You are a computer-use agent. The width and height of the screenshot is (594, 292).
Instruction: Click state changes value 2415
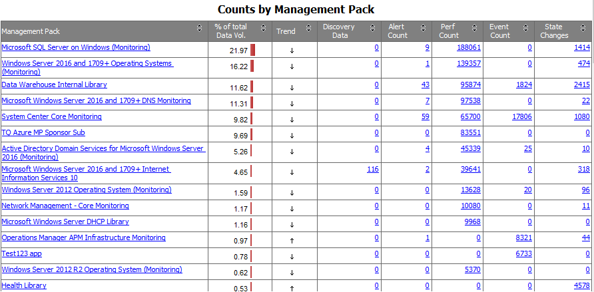click(582, 84)
